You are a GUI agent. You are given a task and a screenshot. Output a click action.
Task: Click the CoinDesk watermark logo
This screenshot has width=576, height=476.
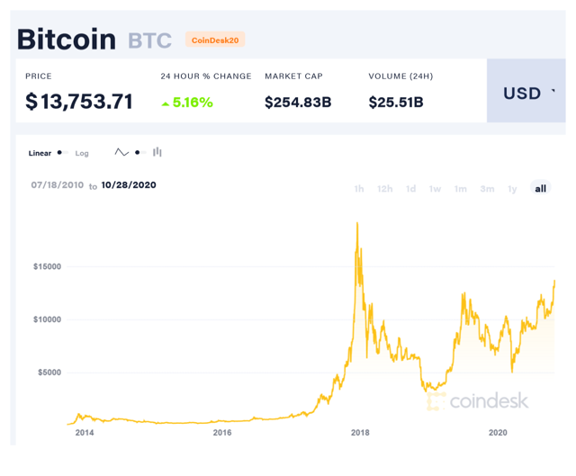[x=478, y=400]
